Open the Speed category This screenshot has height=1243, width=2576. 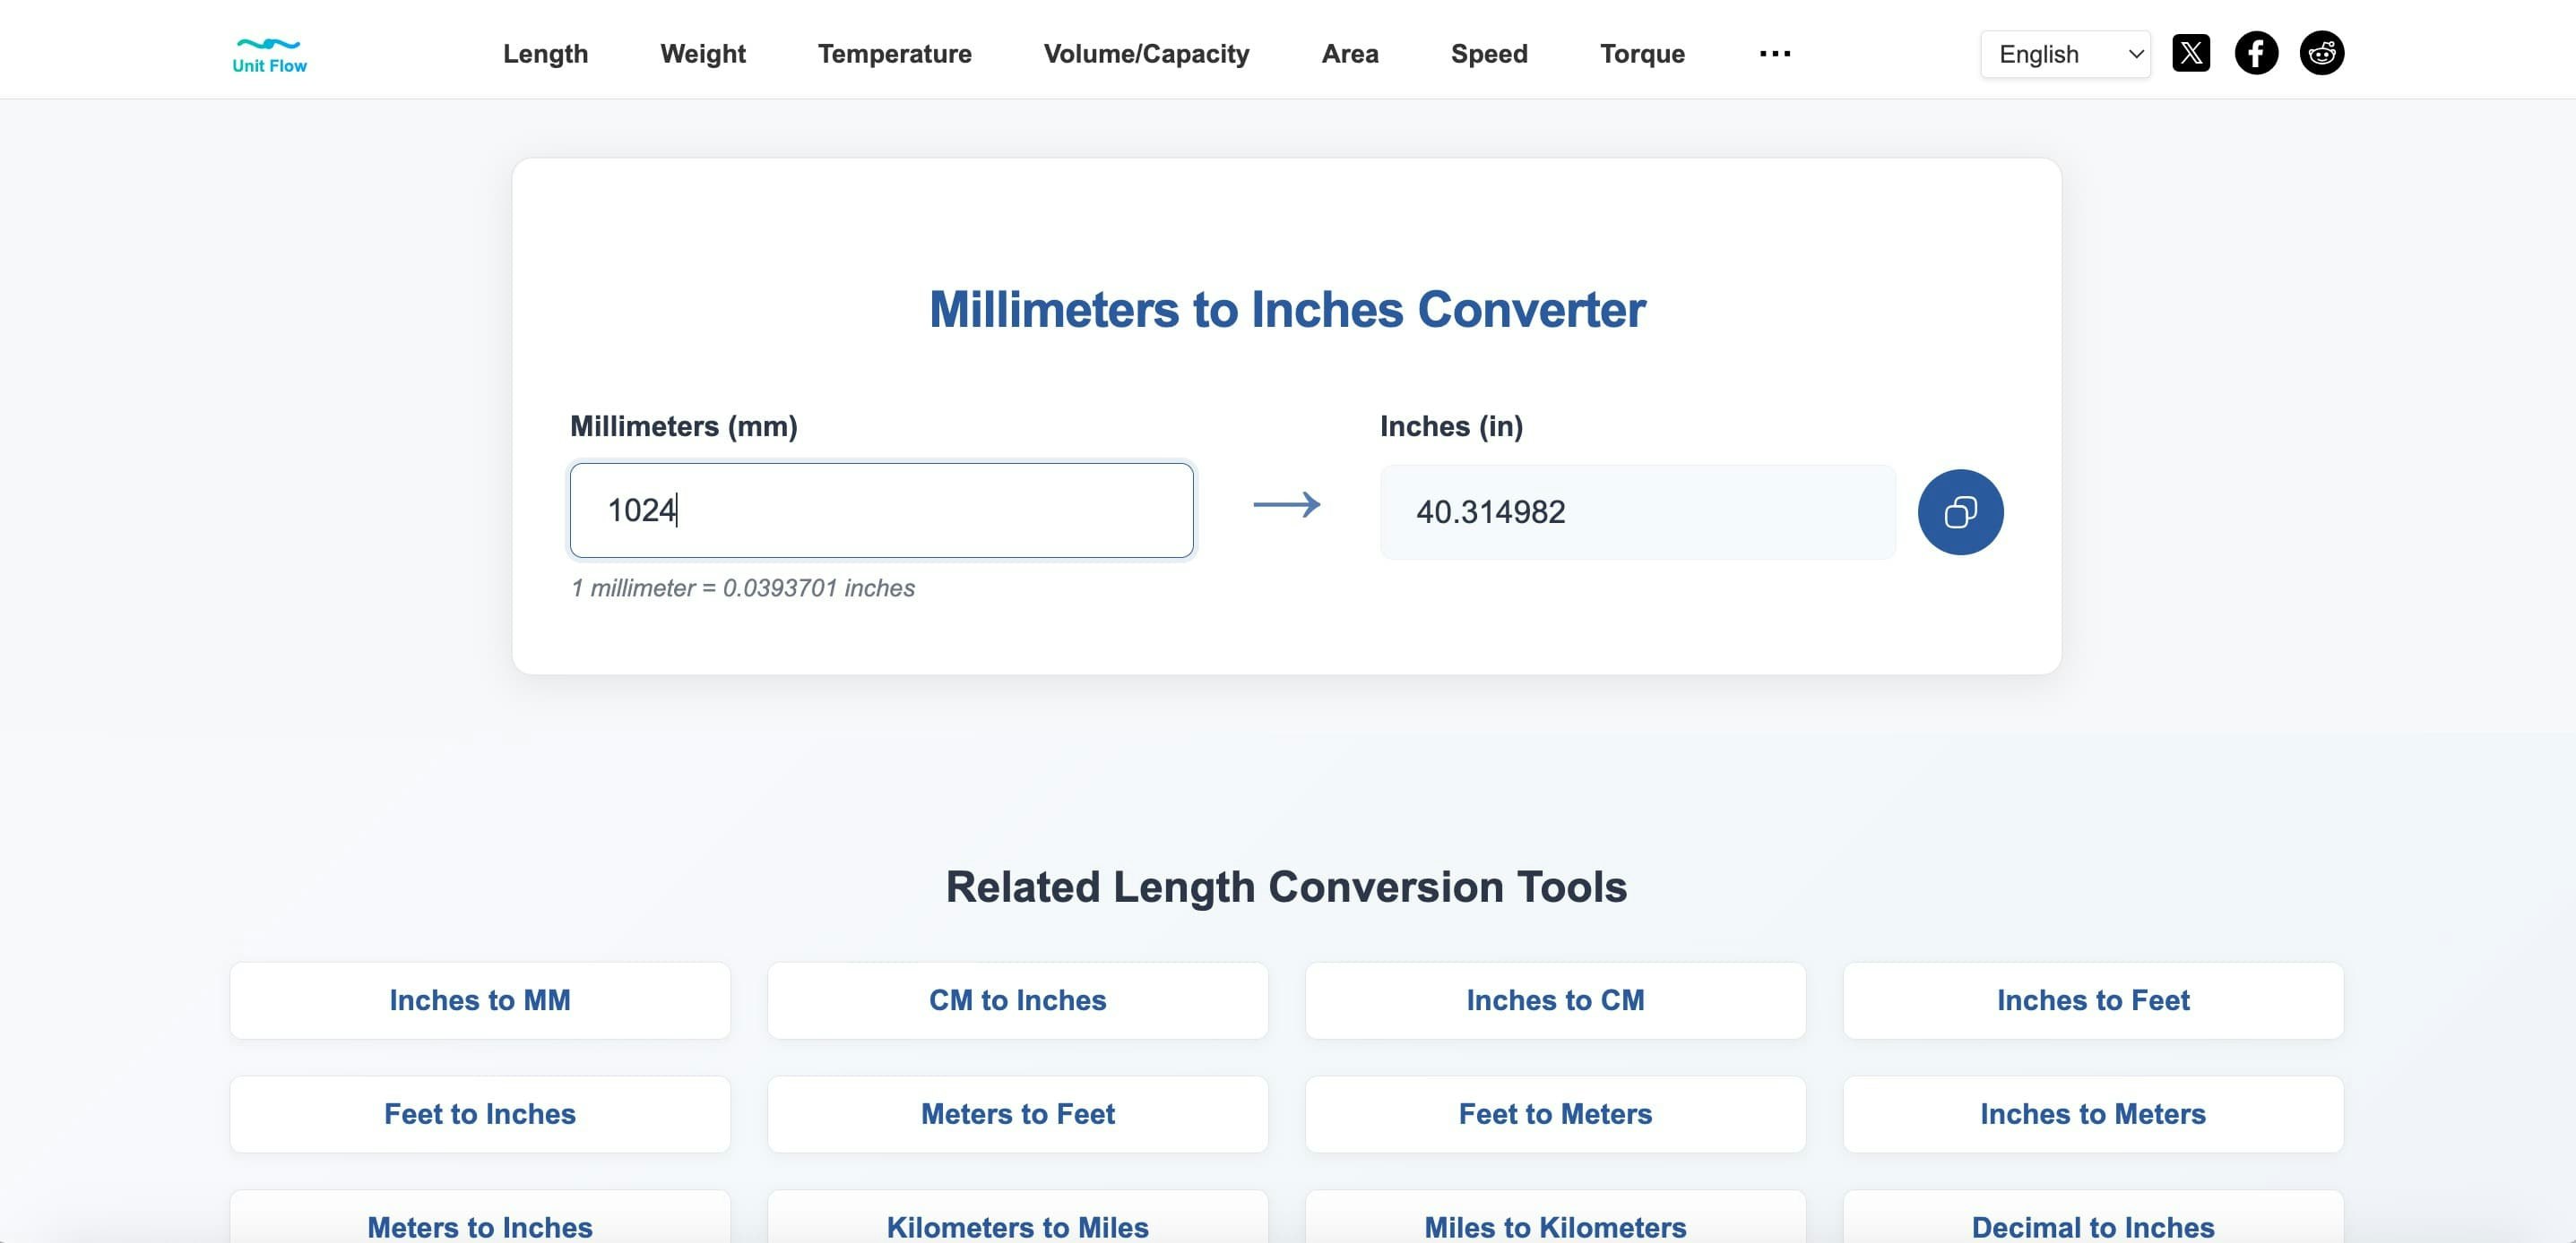point(1489,54)
